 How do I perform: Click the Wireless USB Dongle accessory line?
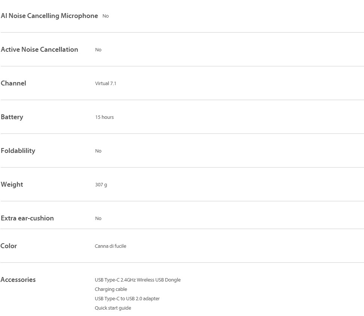[x=138, y=280]
